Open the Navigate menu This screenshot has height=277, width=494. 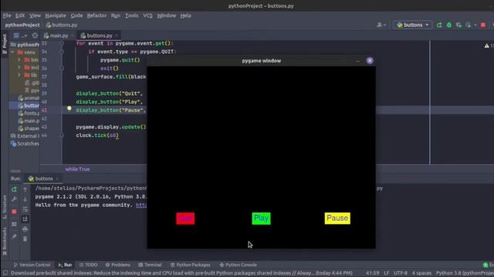56,15
